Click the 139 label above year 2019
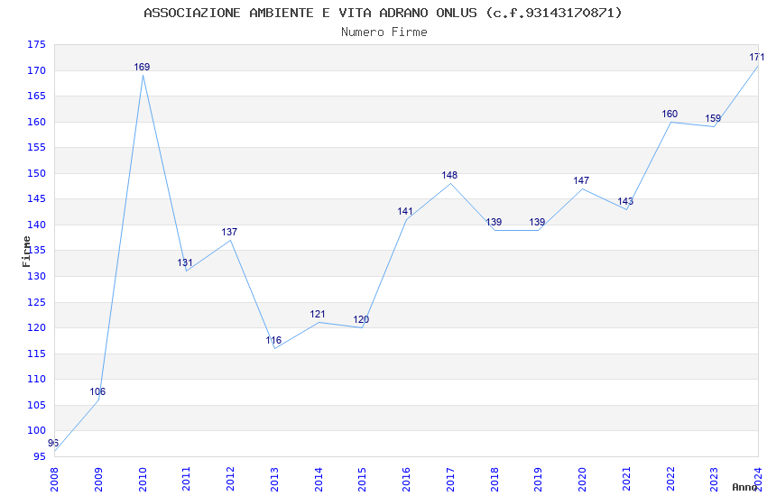Image resolution: width=767 pixels, height=496 pixels. point(537,222)
